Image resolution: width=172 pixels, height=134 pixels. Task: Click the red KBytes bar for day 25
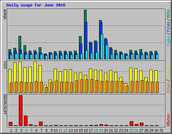coord(131,124)
